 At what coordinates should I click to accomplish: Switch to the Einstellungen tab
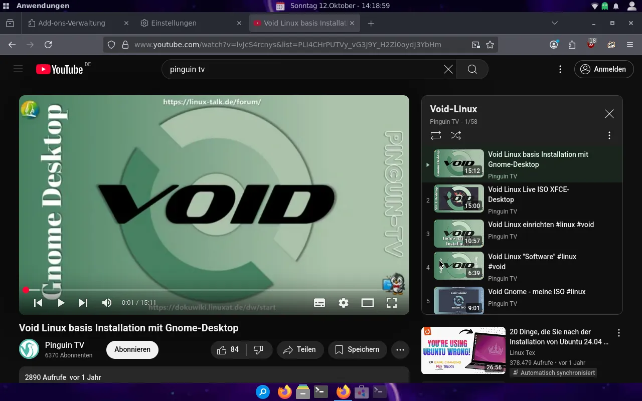(174, 23)
